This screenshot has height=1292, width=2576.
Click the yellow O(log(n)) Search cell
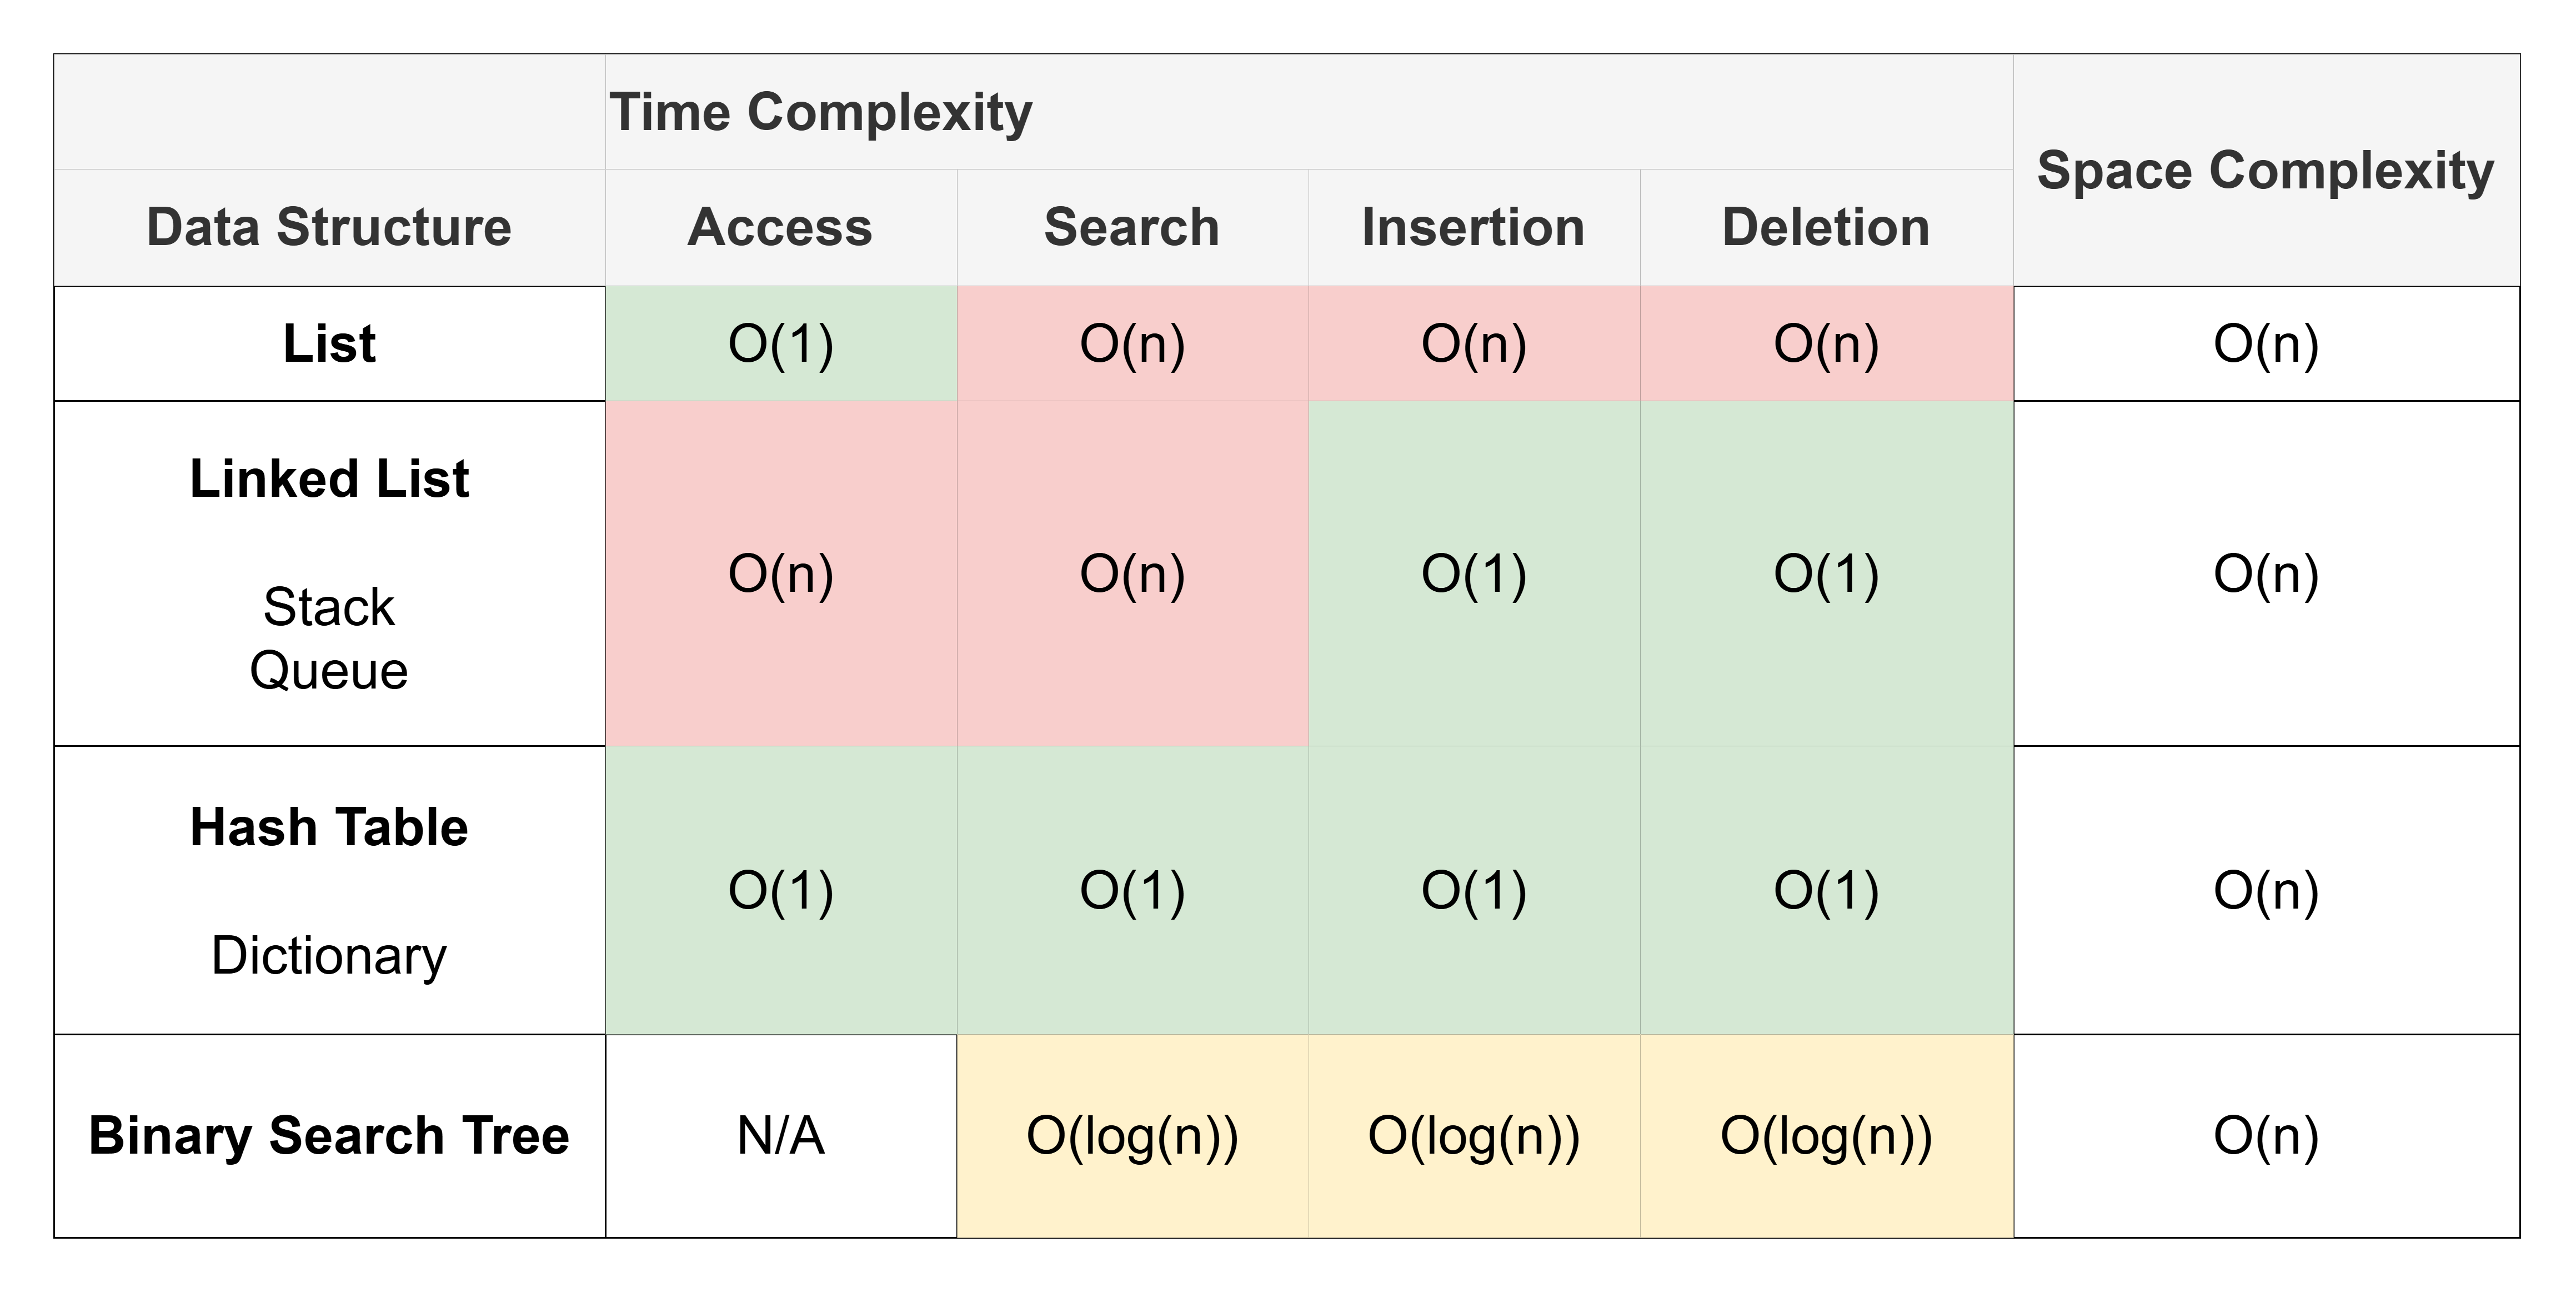click(1132, 1136)
